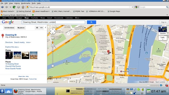Screen dimensions: 169x95
Task: Go to YouTube in the Google bar
Action: pos(35,18)
